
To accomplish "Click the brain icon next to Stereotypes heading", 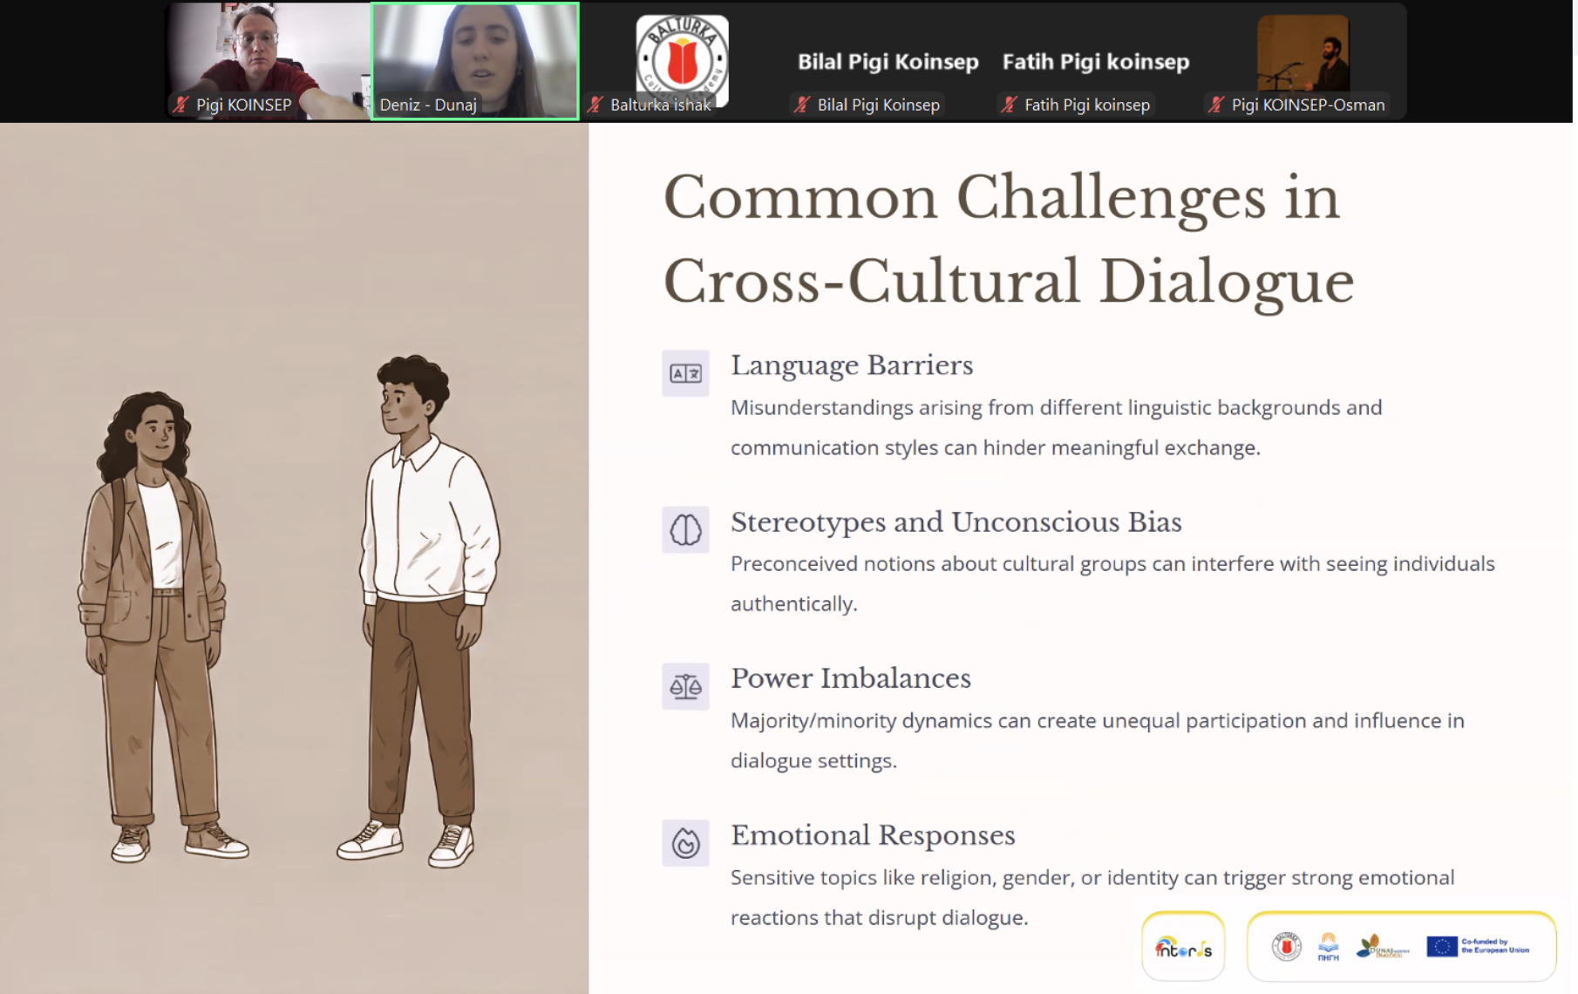I will click(685, 529).
